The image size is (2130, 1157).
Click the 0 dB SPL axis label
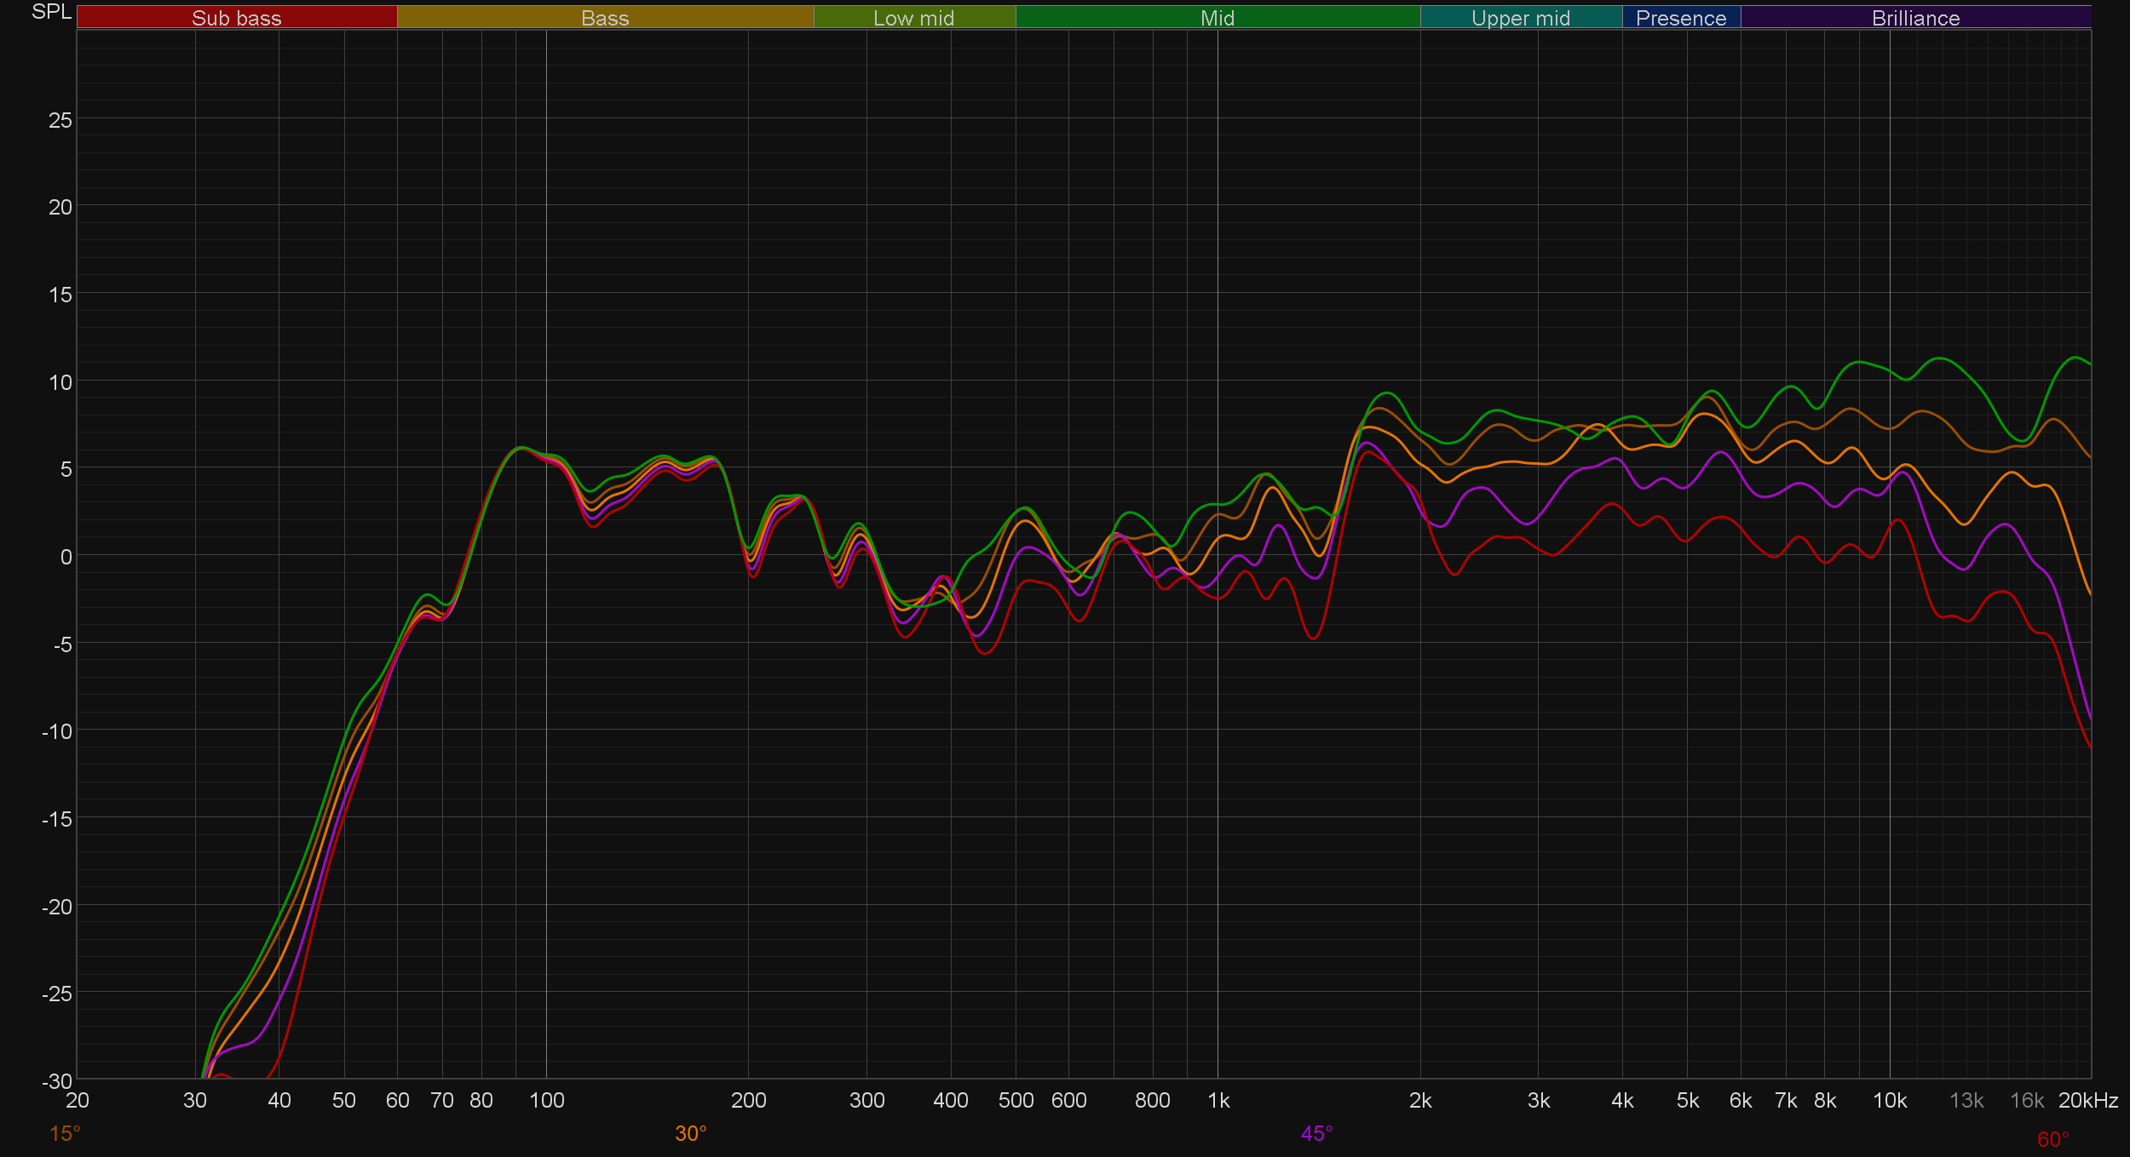(66, 558)
